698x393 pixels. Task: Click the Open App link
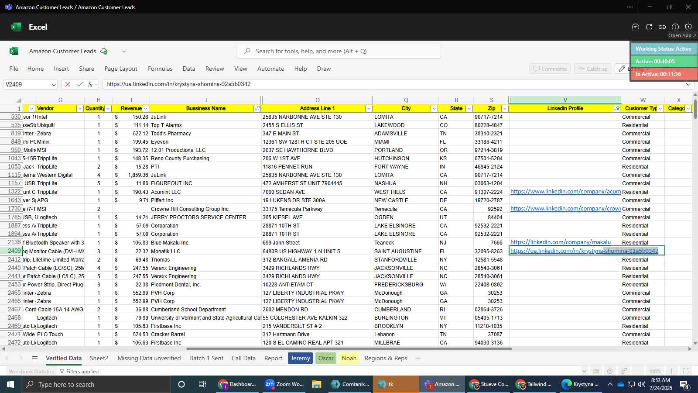point(682,36)
